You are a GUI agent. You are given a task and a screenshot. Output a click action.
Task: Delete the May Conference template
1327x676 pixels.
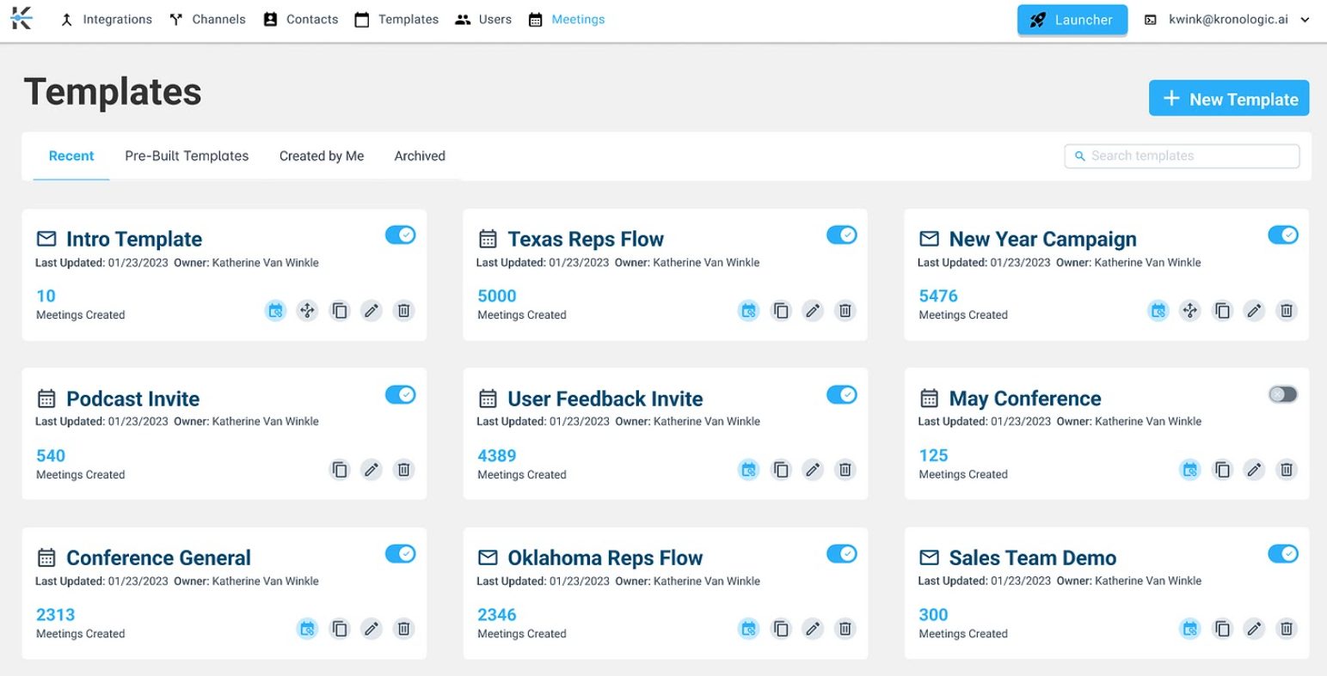[1287, 470]
